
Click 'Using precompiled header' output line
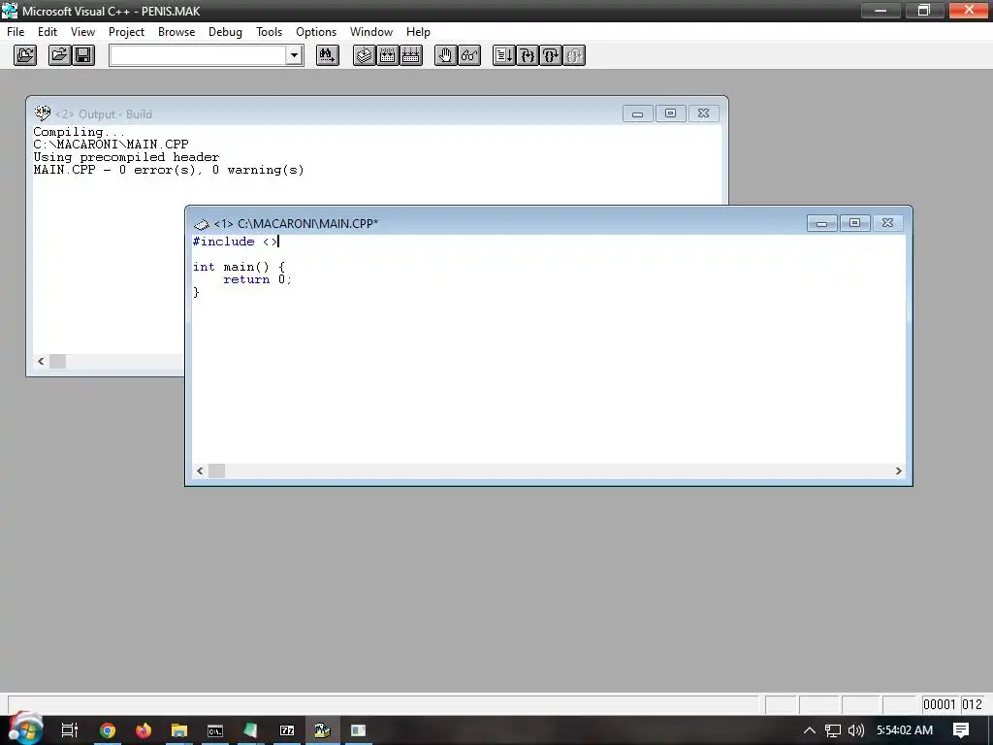[126, 157]
